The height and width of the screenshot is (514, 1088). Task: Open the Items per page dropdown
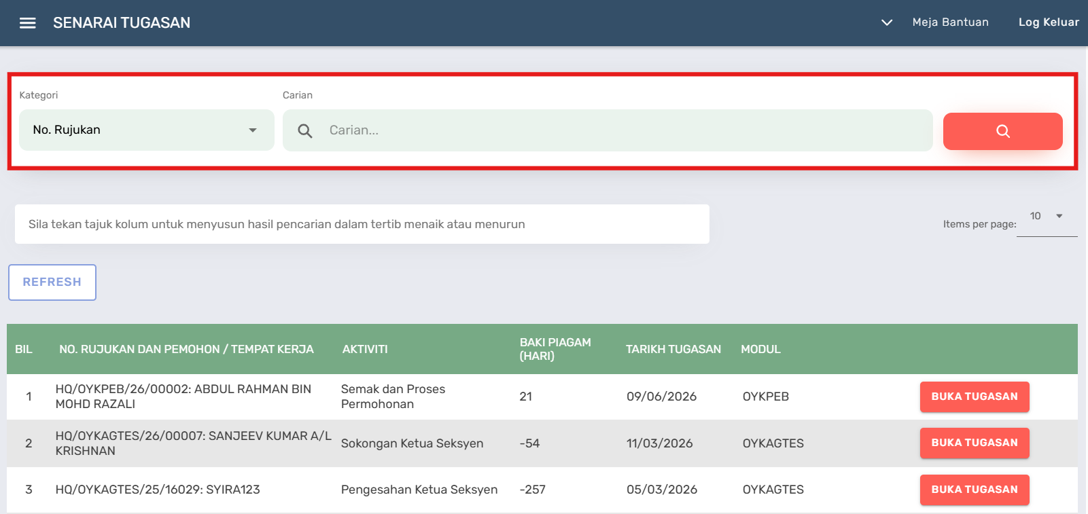click(x=1047, y=217)
